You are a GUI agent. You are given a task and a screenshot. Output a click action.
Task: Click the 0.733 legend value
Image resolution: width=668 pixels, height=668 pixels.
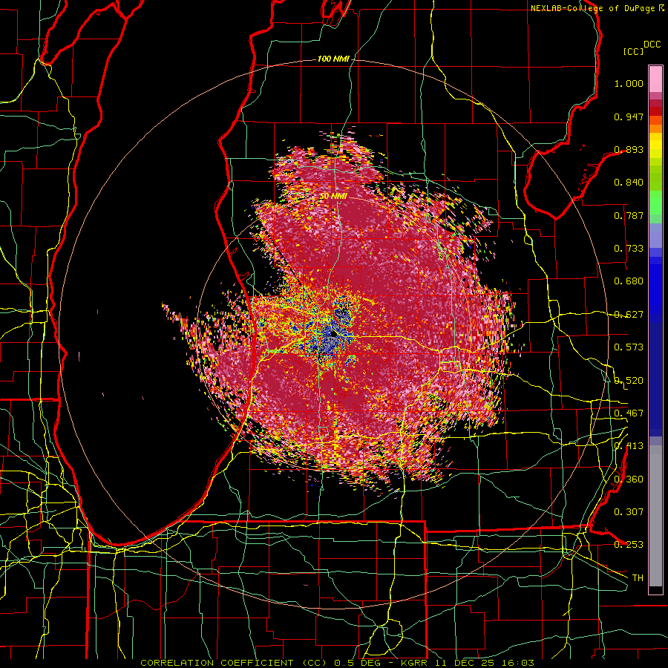tap(629, 249)
